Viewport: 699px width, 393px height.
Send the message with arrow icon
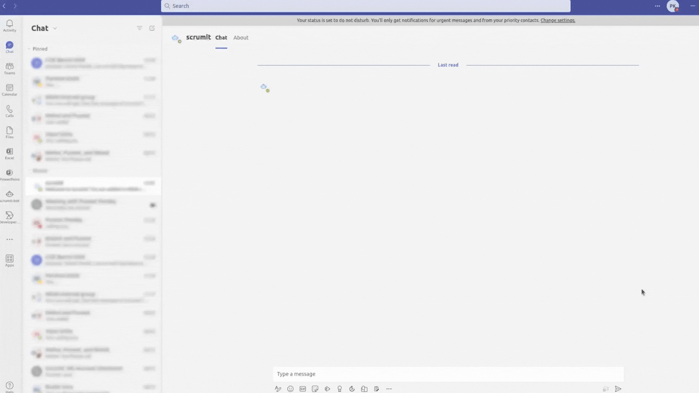(x=618, y=389)
